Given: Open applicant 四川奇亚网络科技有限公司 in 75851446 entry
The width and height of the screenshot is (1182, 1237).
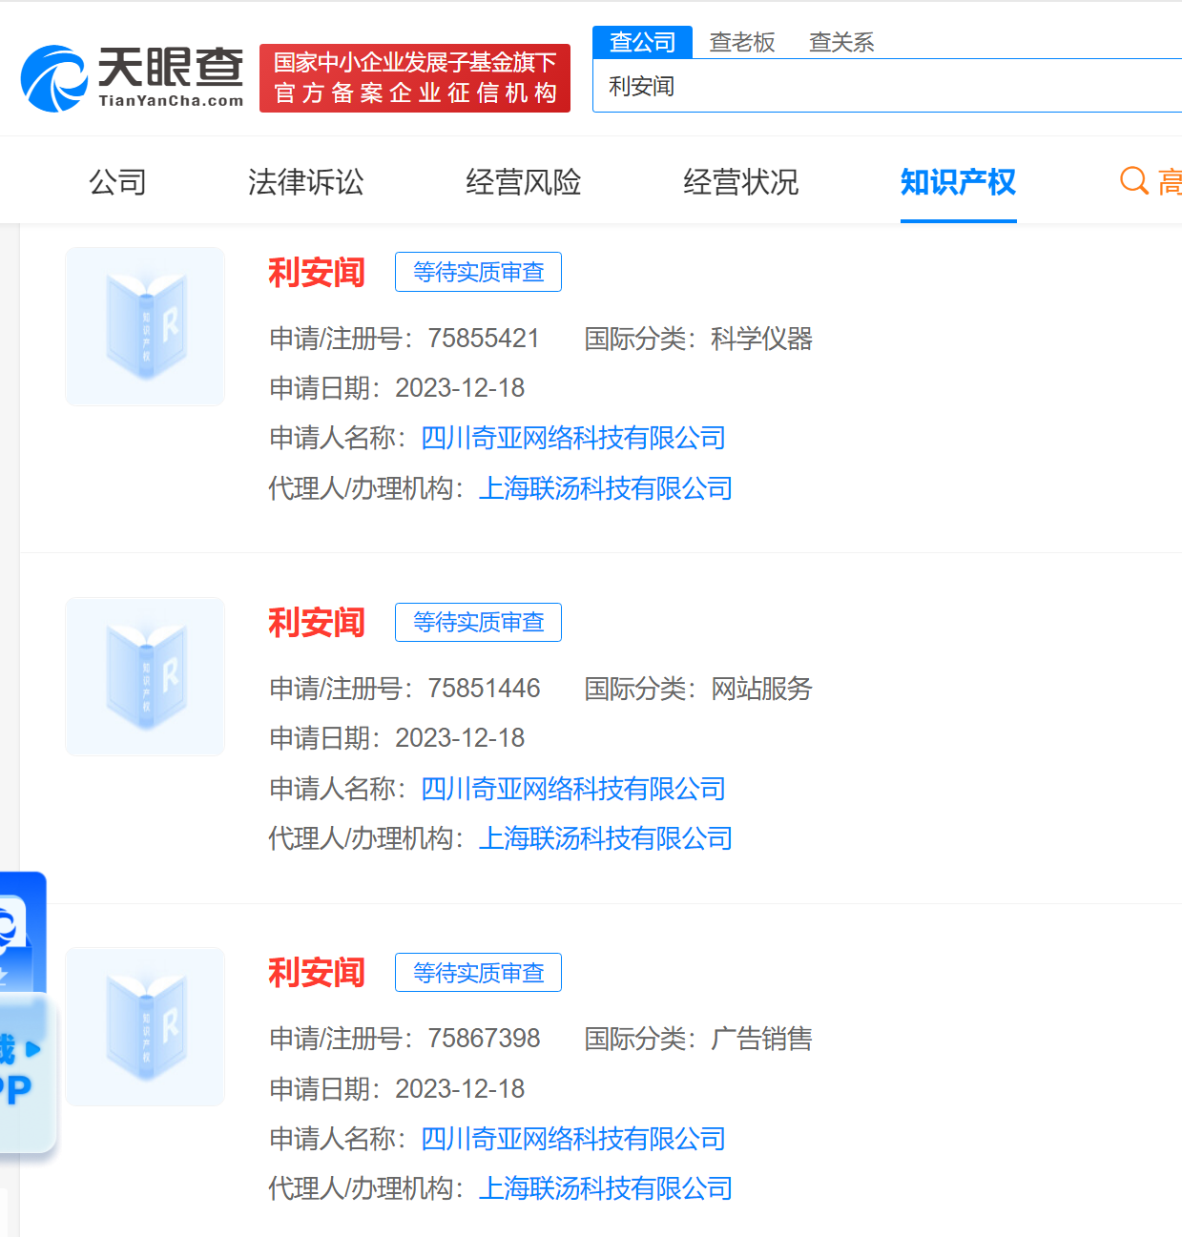Looking at the screenshot, I should (x=573, y=789).
